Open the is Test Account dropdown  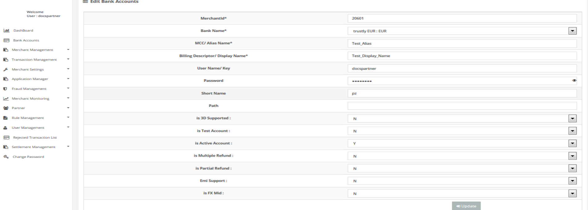pos(572,131)
